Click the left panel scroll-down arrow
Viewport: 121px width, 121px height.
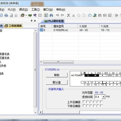pyautogui.click(x=36, y=113)
